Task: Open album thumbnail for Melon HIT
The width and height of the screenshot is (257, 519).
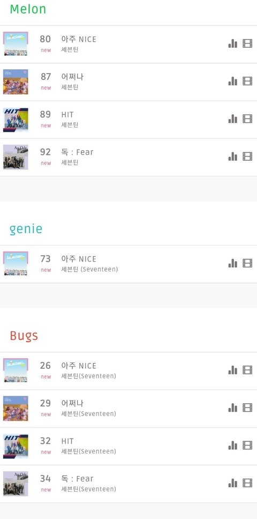Action: [x=16, y=120]
